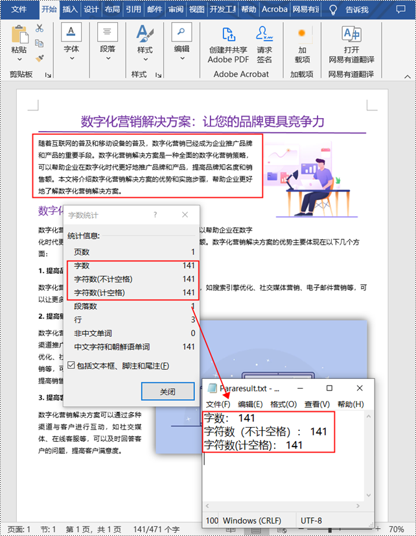
Task: Maximize the Pararesult.txt Notepad window
Action: tap(329, 388)
